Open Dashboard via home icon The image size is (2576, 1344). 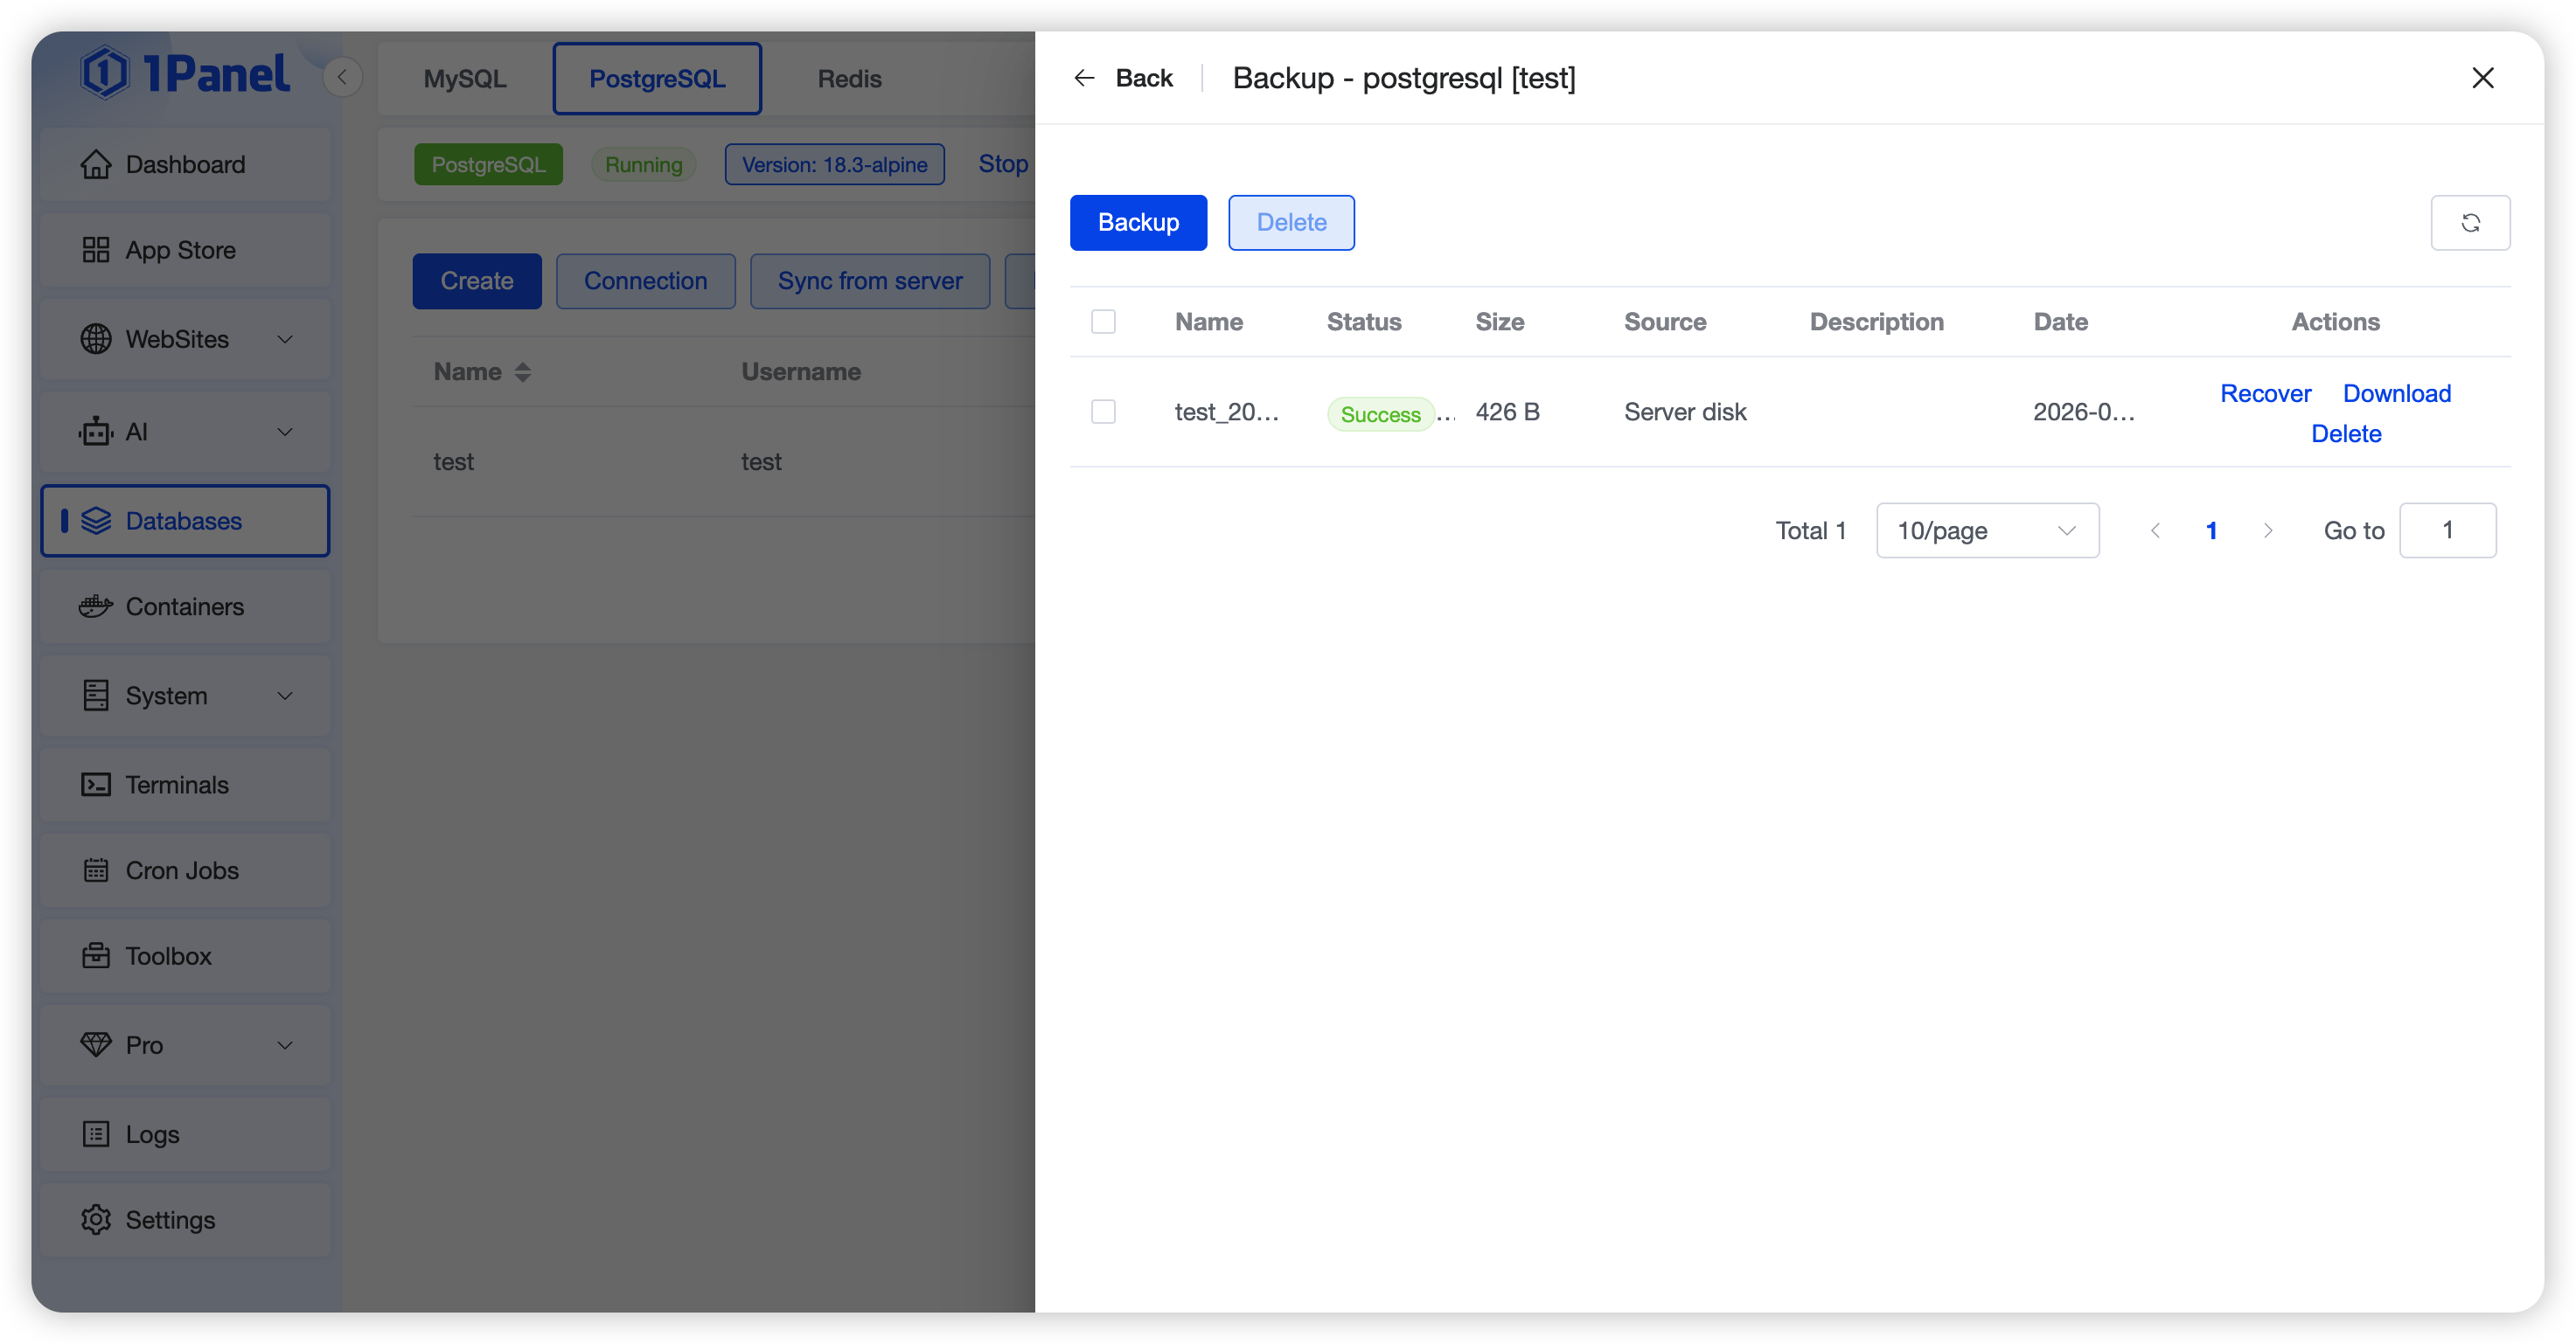click(96, 165)
